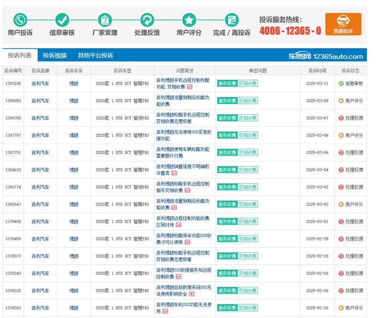Open 博越 series link in row 1390650
The image size is (383, 318).
[74, 101]
